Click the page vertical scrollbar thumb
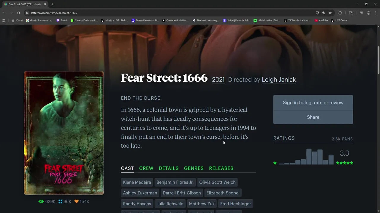This screenshot has height=213, width=380. coord(378,60)
